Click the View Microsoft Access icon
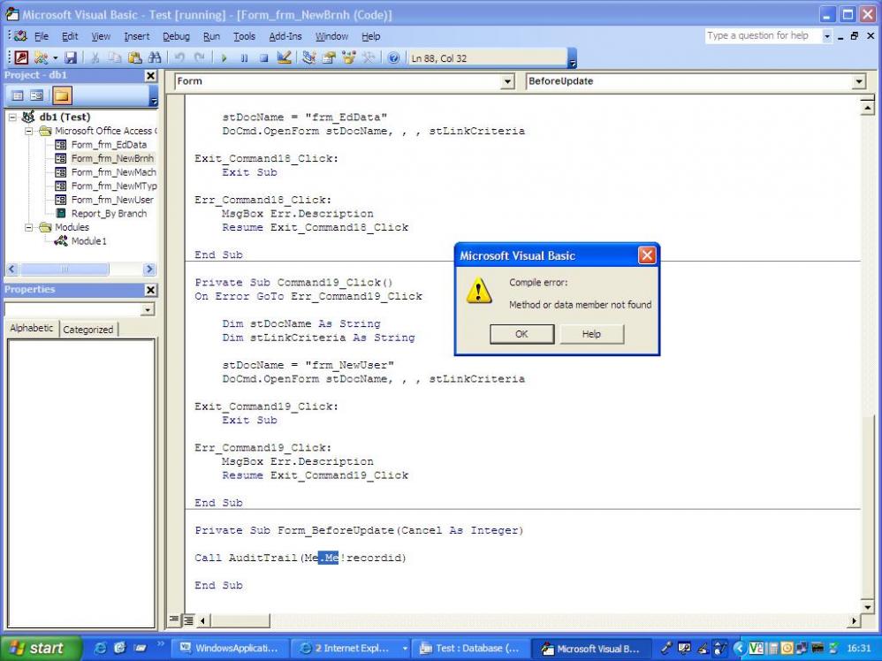This screenshot has width=882, height=661. point(22,57)
